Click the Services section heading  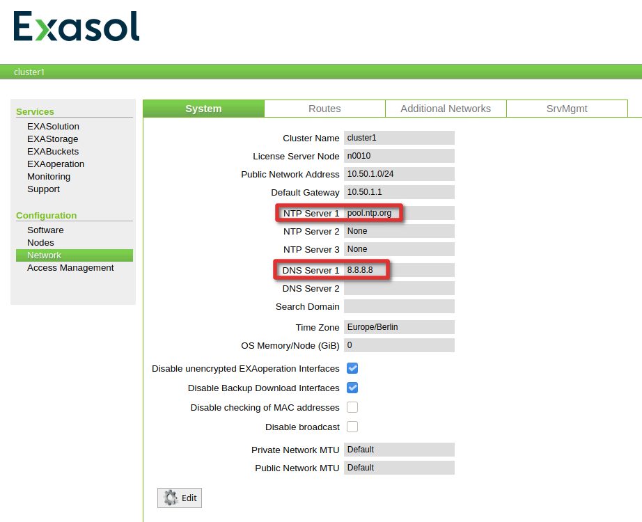coord(35,112)
